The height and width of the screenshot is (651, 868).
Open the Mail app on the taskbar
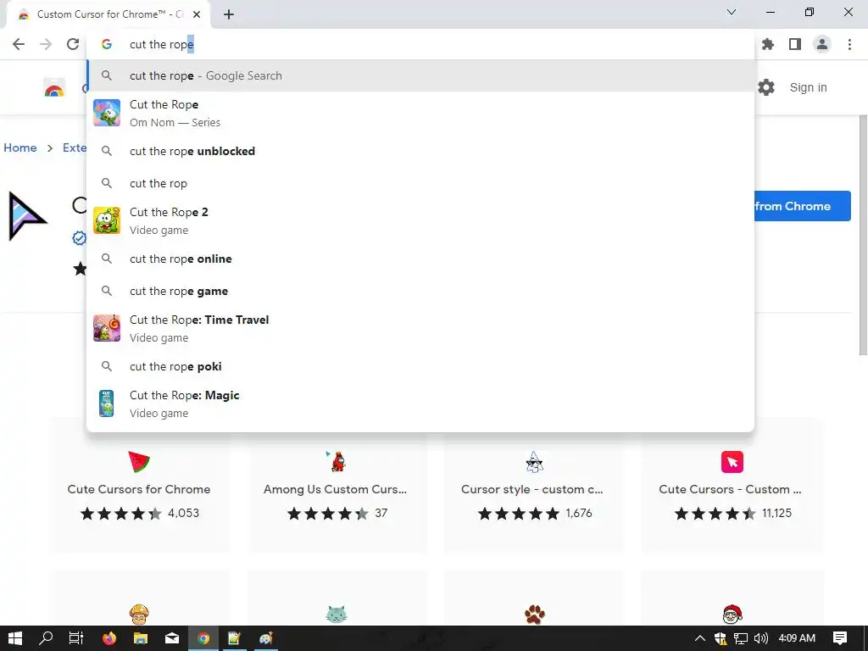coord(172,638)
